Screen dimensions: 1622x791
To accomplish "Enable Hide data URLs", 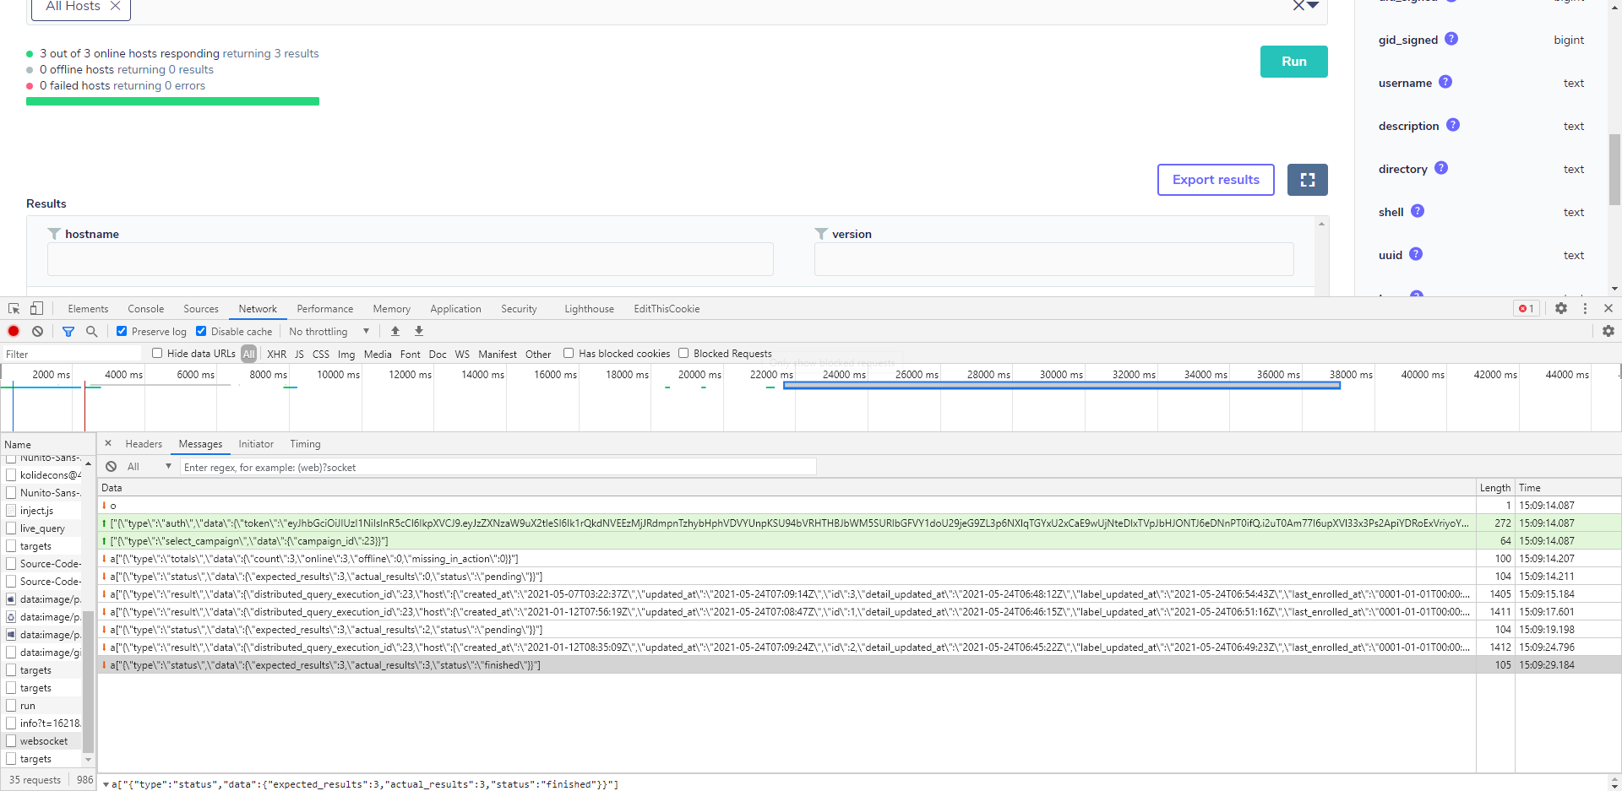I will 157,353.
